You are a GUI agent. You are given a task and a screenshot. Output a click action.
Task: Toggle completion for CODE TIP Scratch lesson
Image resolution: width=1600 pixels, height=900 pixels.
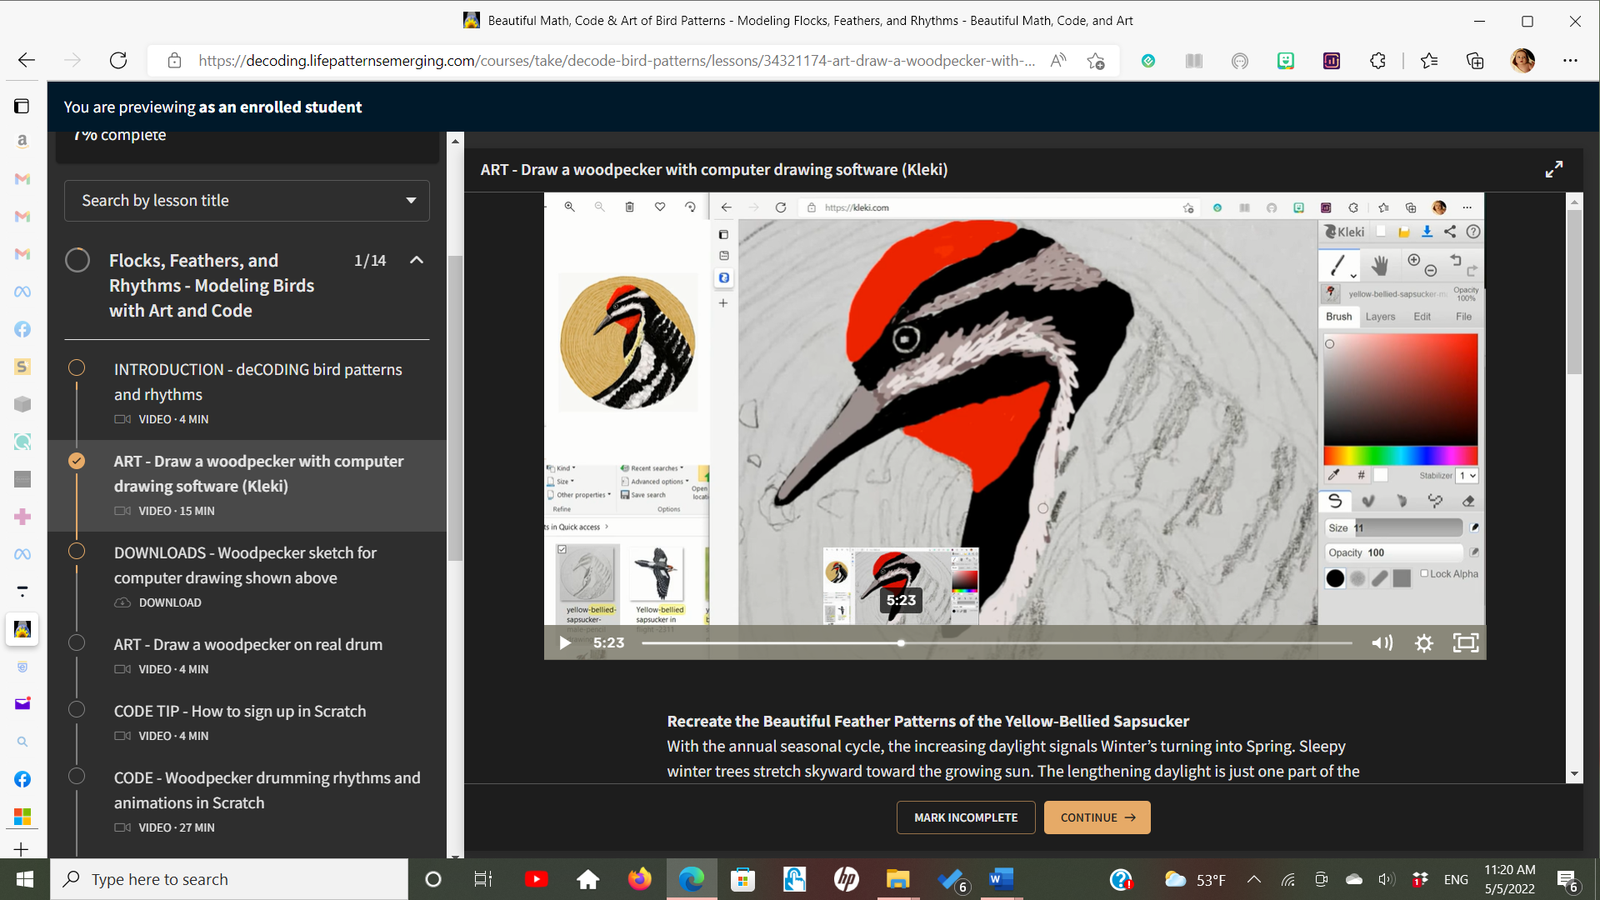[x=77, y=709]
